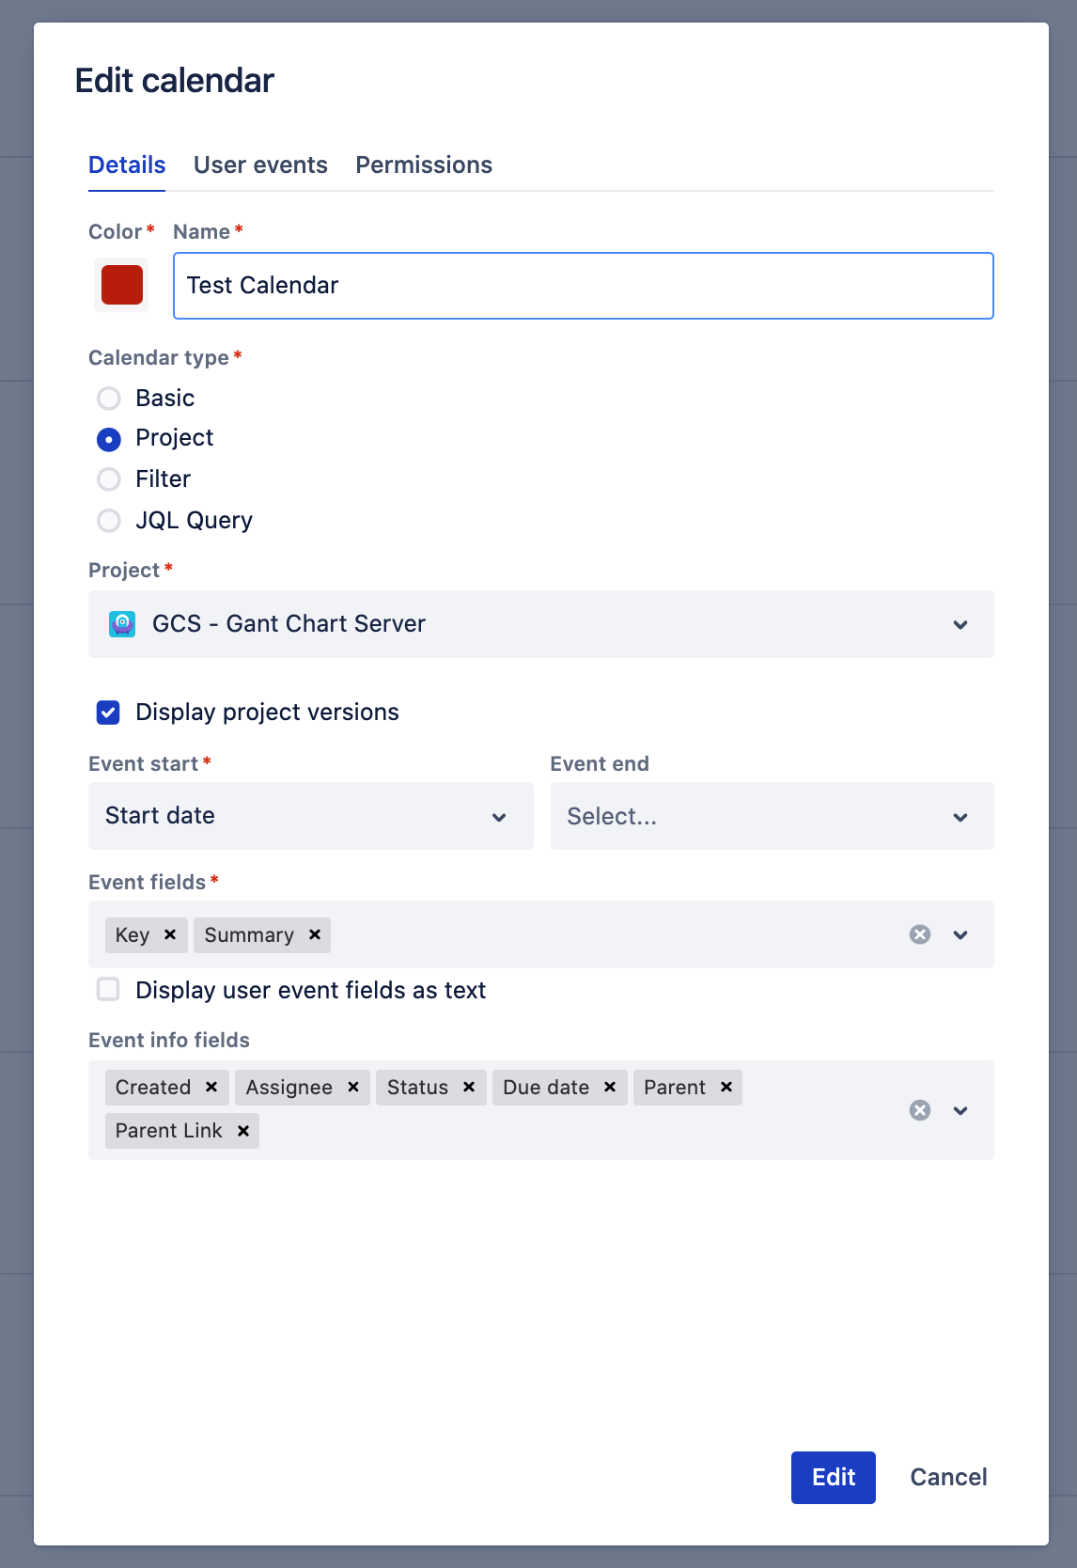Screen dimensions: 1077x1568
Task: Open the red calendar color swatch
Action: [x=122, y=285]
